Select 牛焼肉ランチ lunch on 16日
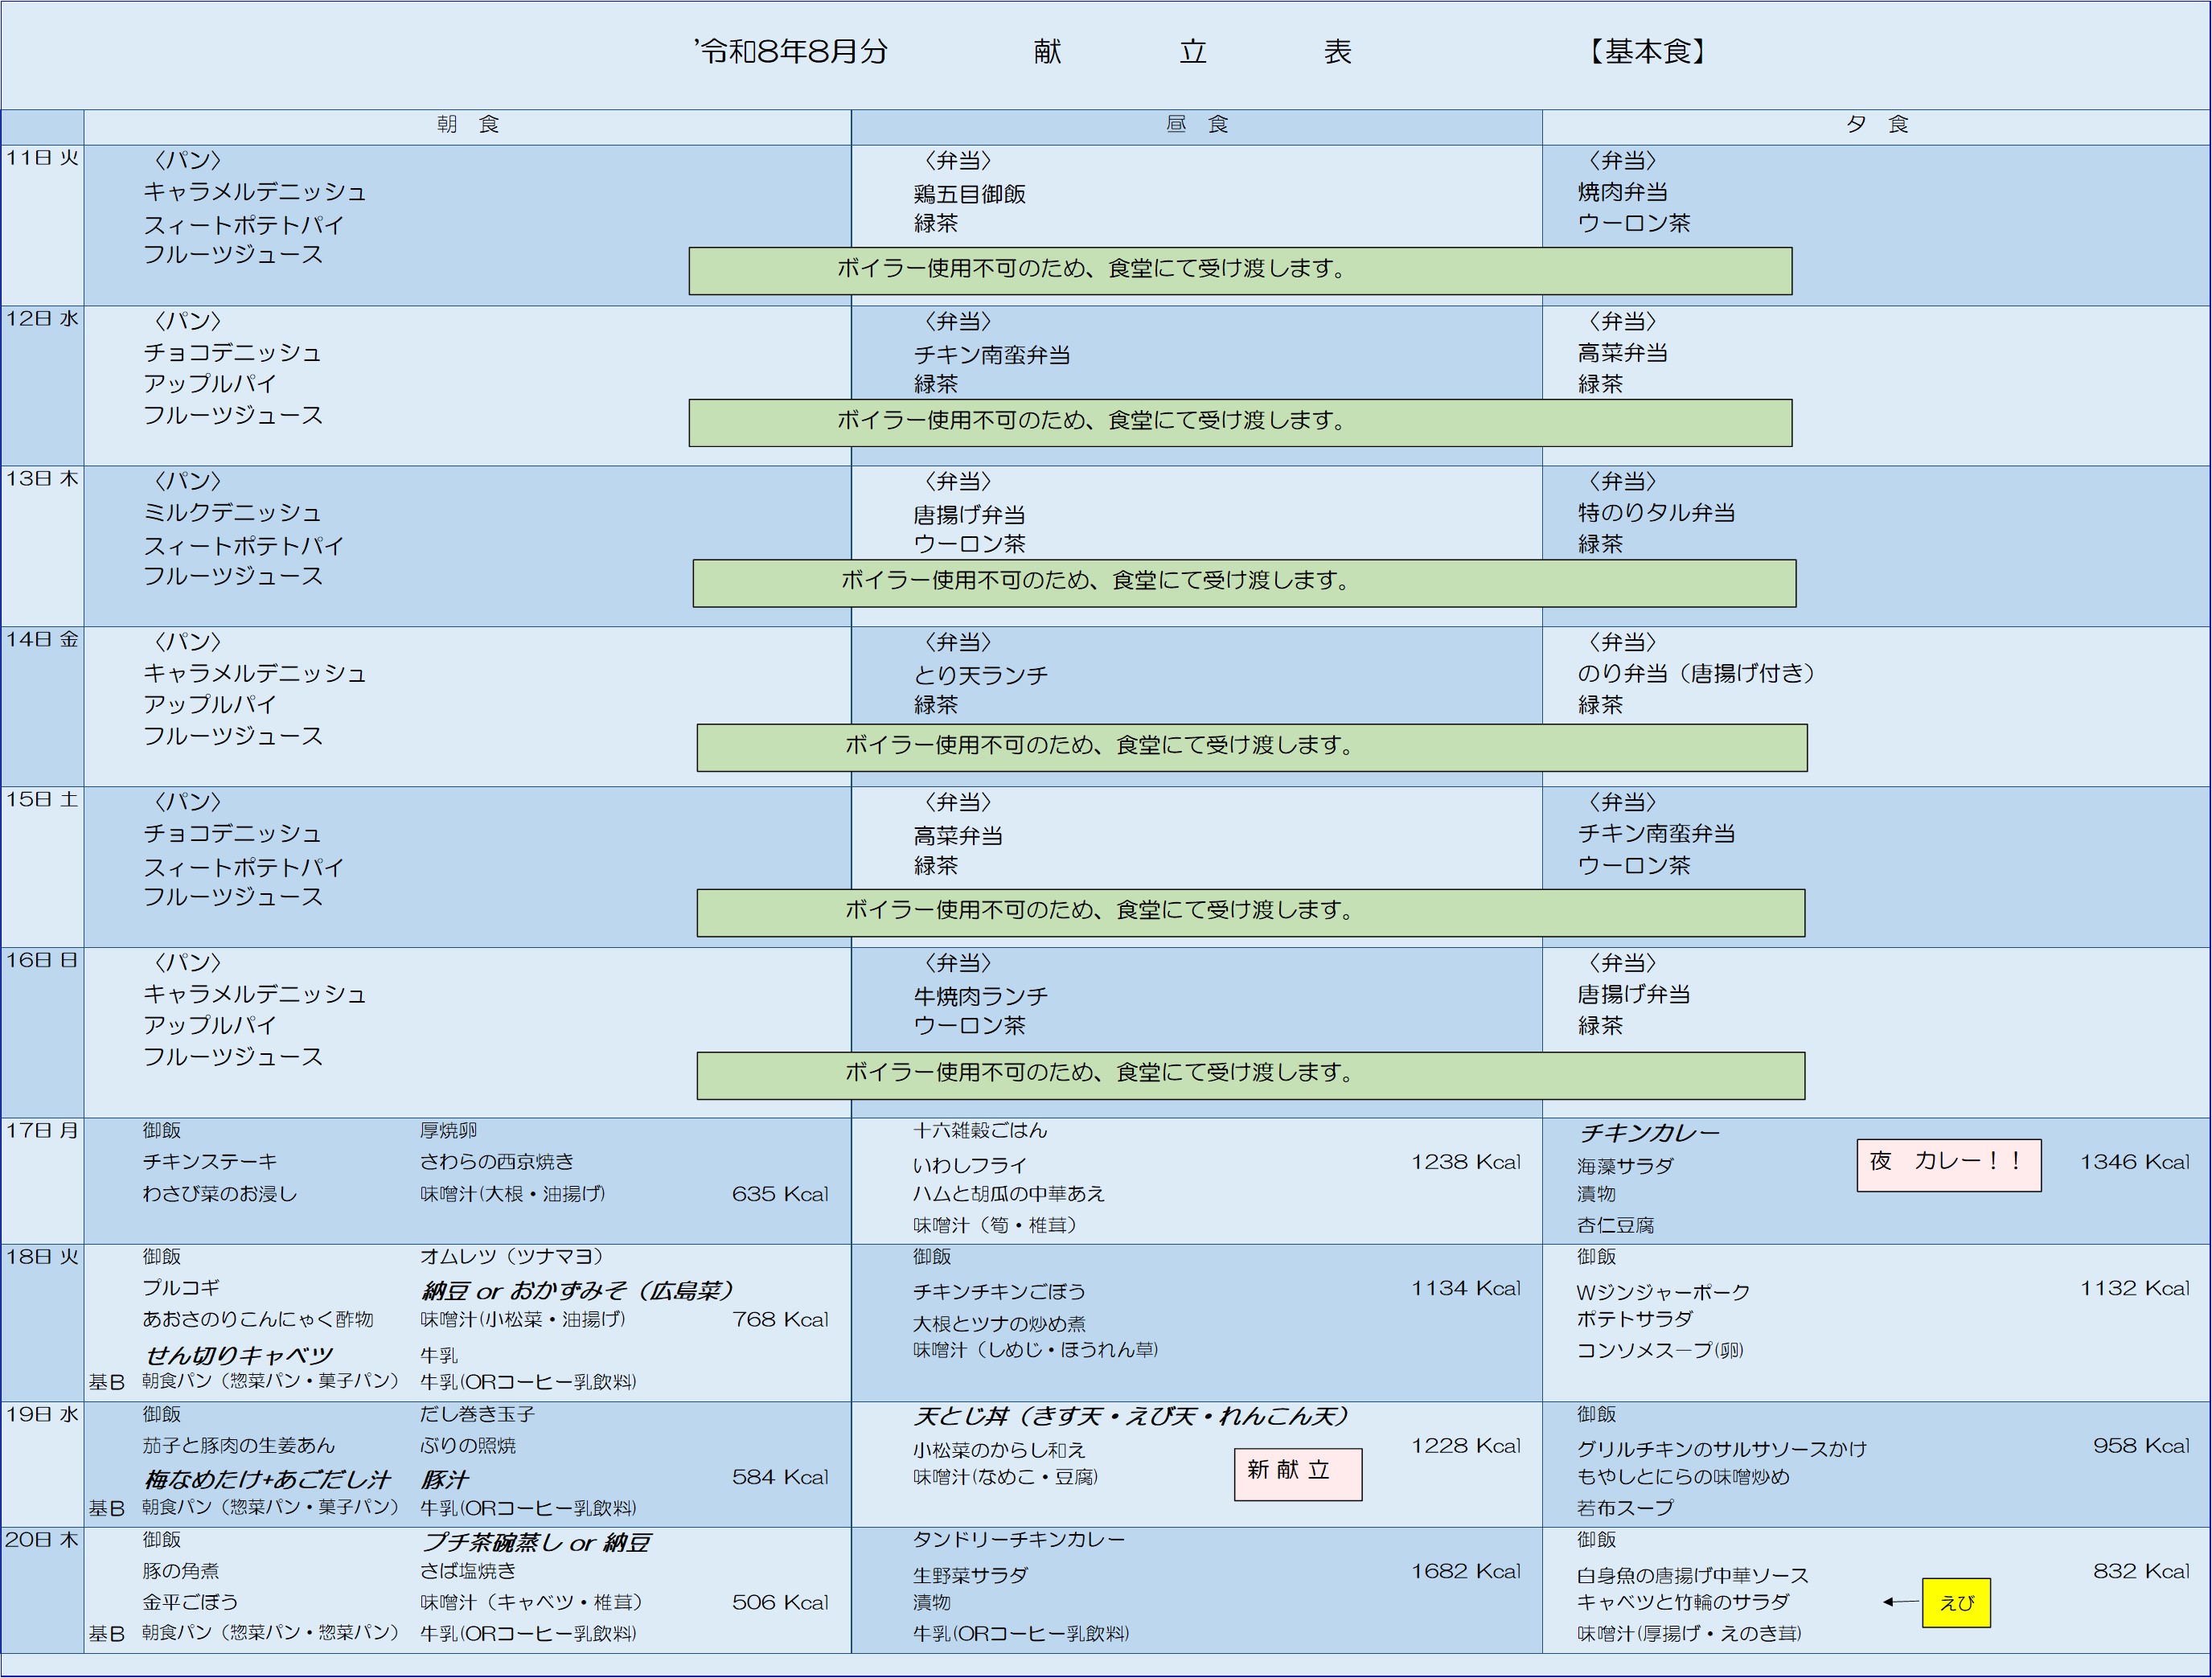 (980, 996)
